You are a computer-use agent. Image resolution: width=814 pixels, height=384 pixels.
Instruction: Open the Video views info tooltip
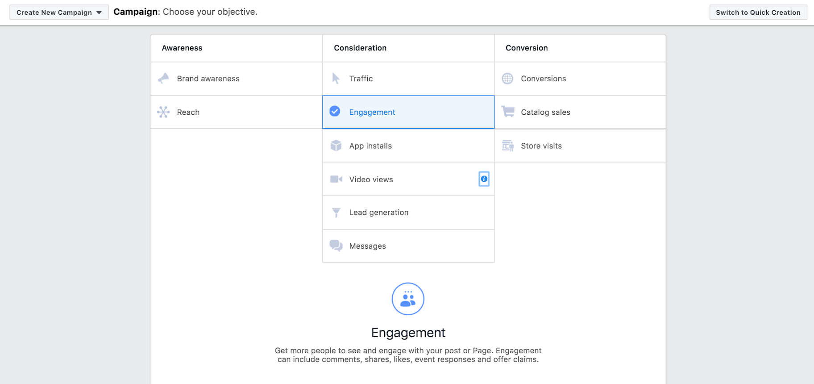tap(484, 179)
